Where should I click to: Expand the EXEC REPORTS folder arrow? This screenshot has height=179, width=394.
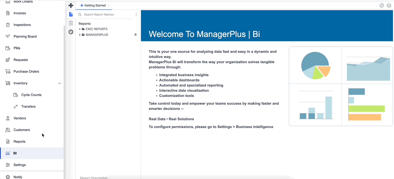tap(80, 29)
